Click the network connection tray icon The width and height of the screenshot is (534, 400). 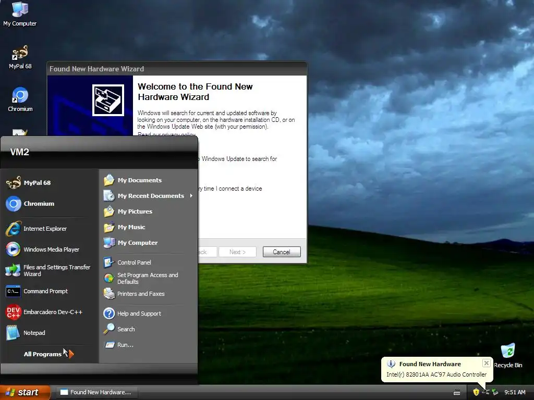486,392
